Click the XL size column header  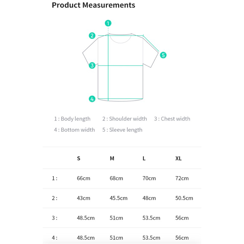[x=178, y=159]
